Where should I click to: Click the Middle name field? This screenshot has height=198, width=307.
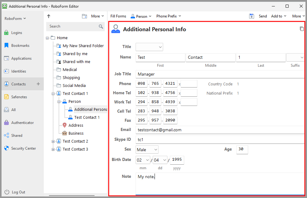pyautogui.click(x=211, y=58)
